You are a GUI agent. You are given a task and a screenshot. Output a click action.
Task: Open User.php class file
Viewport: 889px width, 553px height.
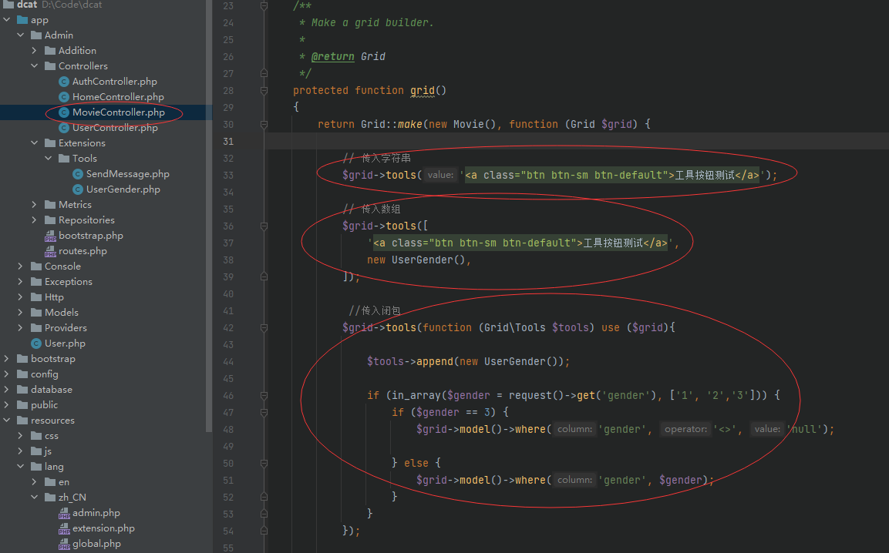point(66,344)
